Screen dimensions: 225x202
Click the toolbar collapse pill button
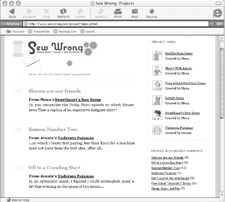click(x=219, y=3)
